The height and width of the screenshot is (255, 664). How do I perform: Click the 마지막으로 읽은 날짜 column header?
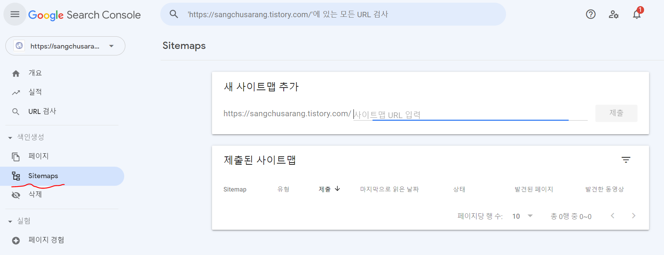pyautogui.click(x=390, y=189)
